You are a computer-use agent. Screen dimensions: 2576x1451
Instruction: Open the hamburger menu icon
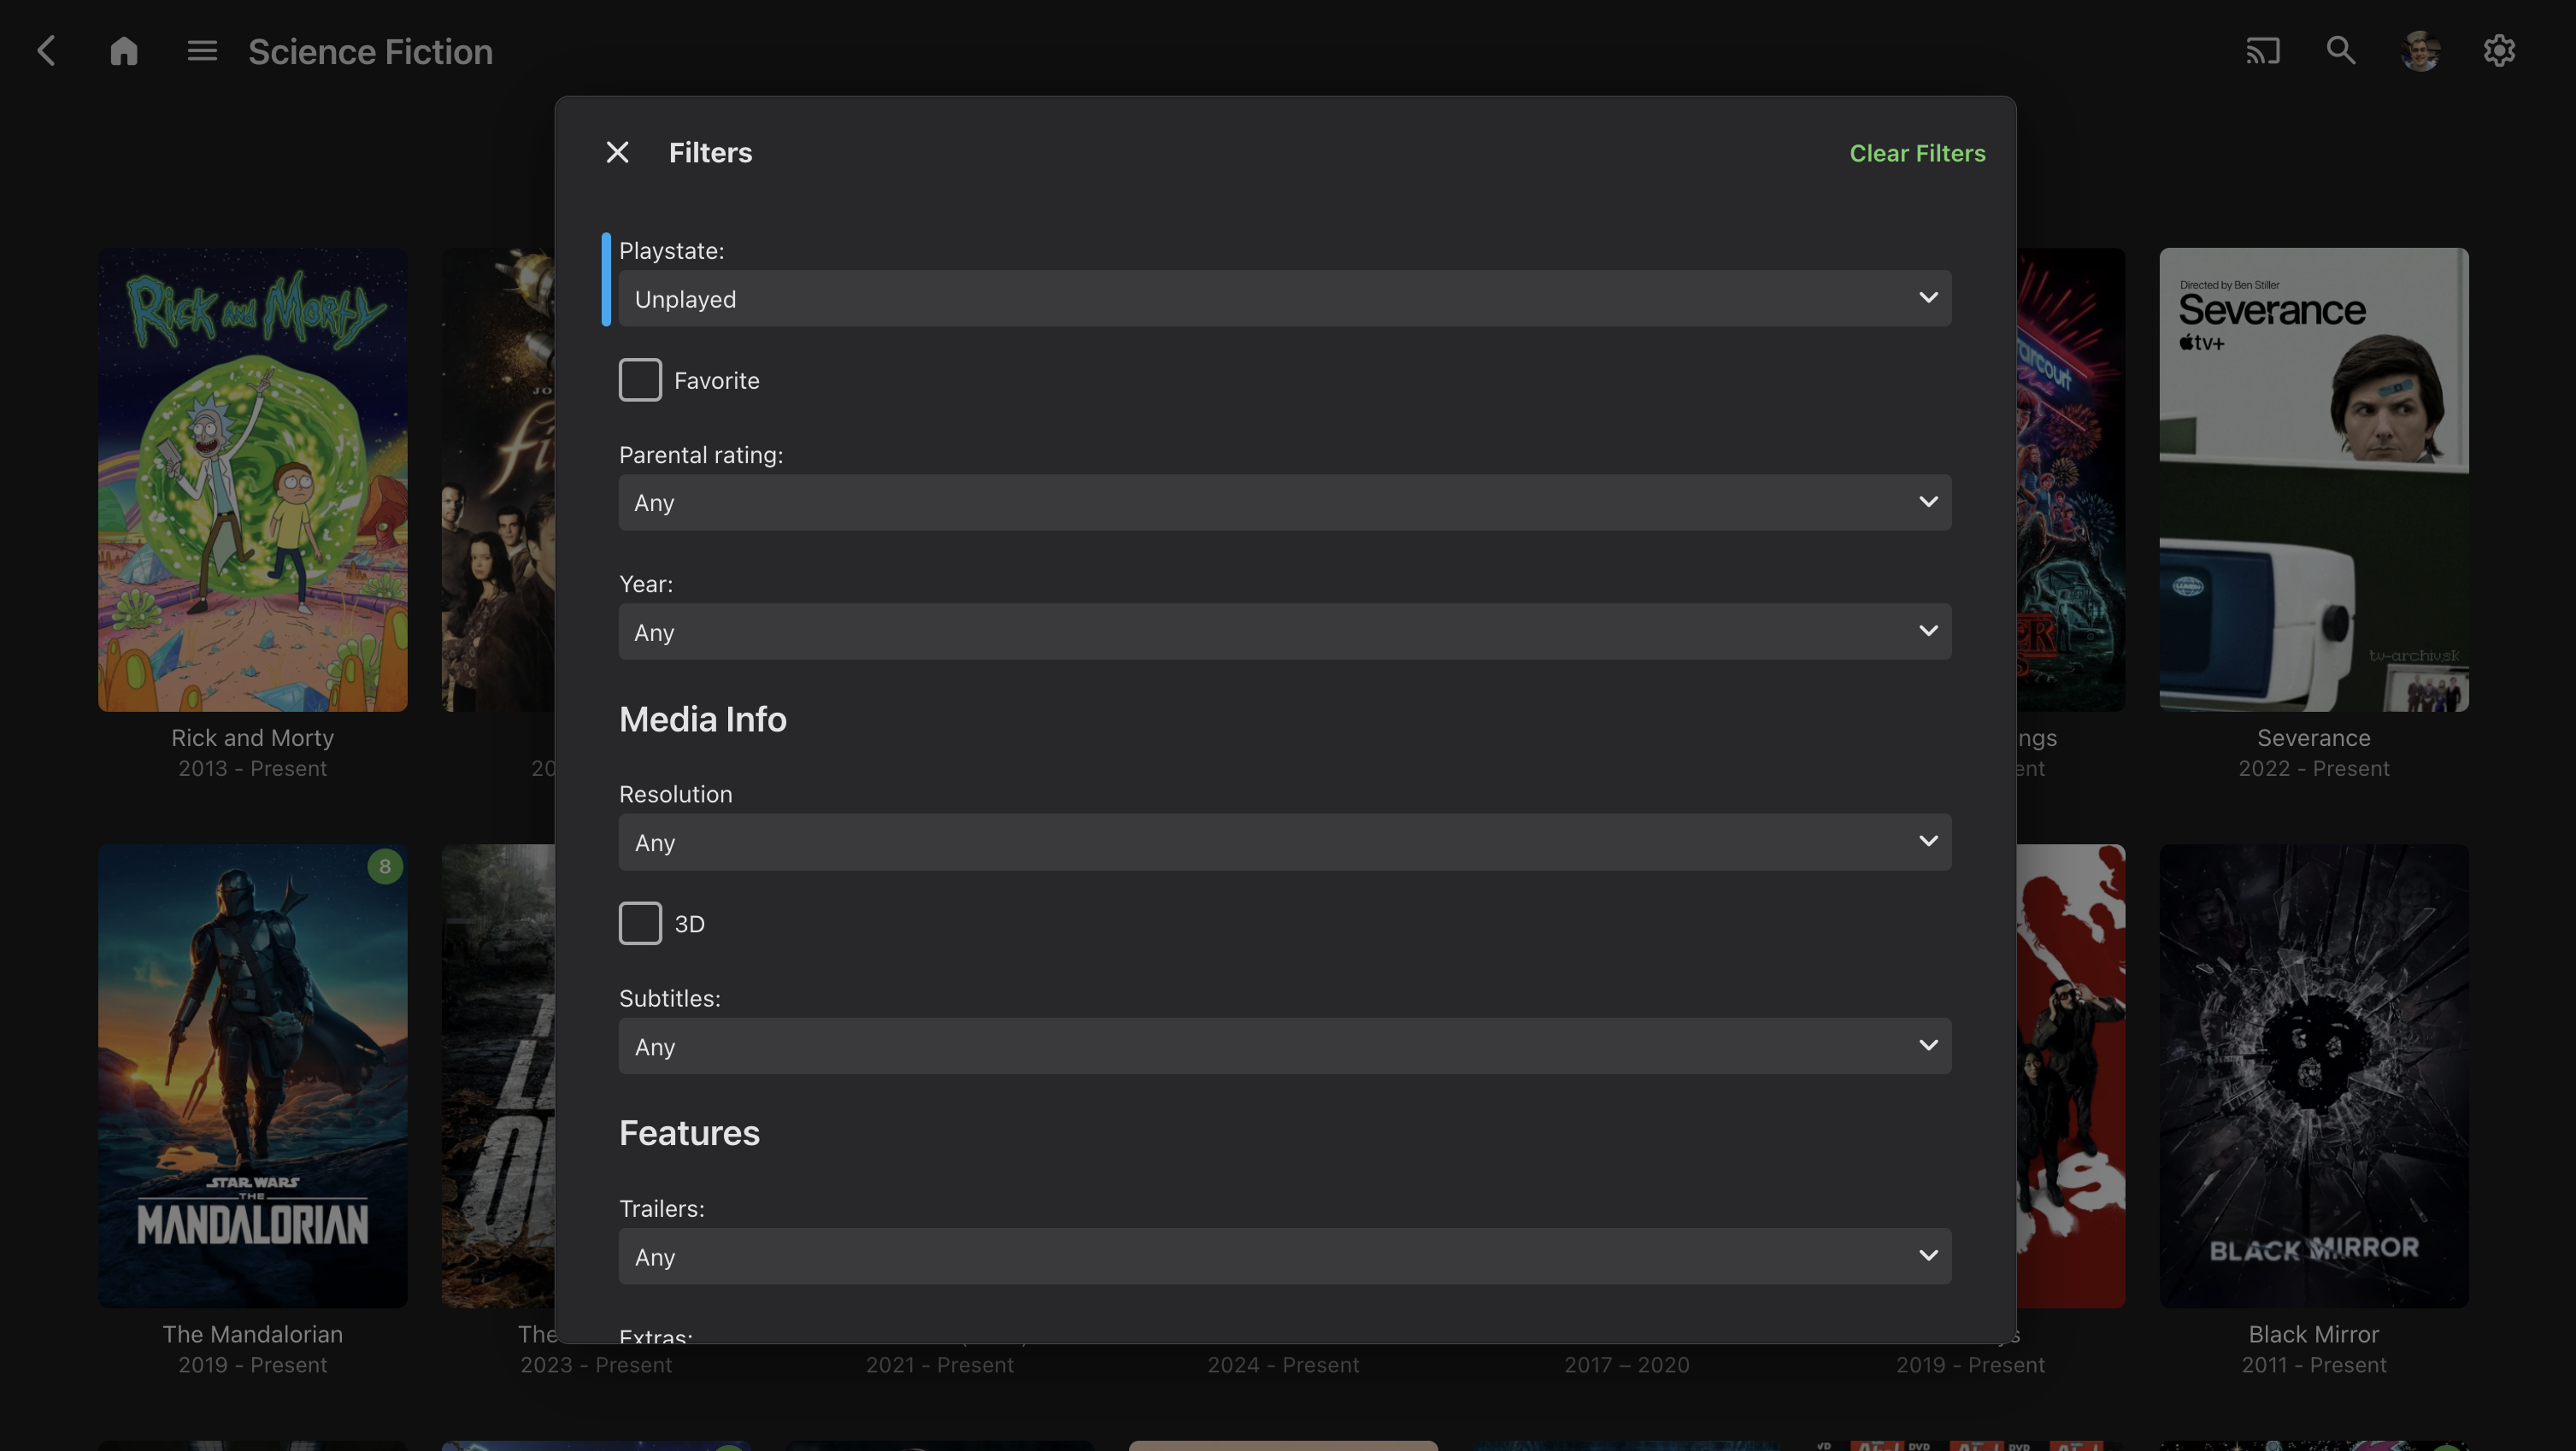point(202,51)
